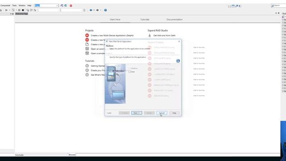Click the Create your first tutorial icon
Image resolution: width=286 pixels, height=161 pixels.
point(87,70)
